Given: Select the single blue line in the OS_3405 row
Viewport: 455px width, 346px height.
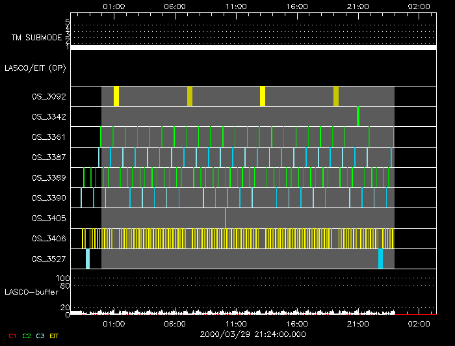Looking at the screenshot, I should click(225, 218).
